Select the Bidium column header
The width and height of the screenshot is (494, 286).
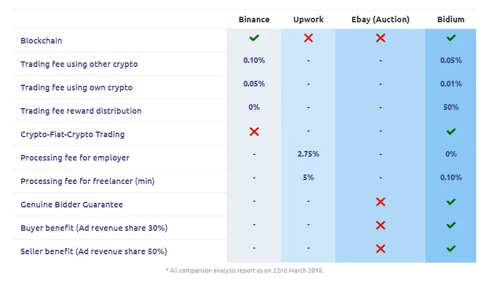coord(451,20)
